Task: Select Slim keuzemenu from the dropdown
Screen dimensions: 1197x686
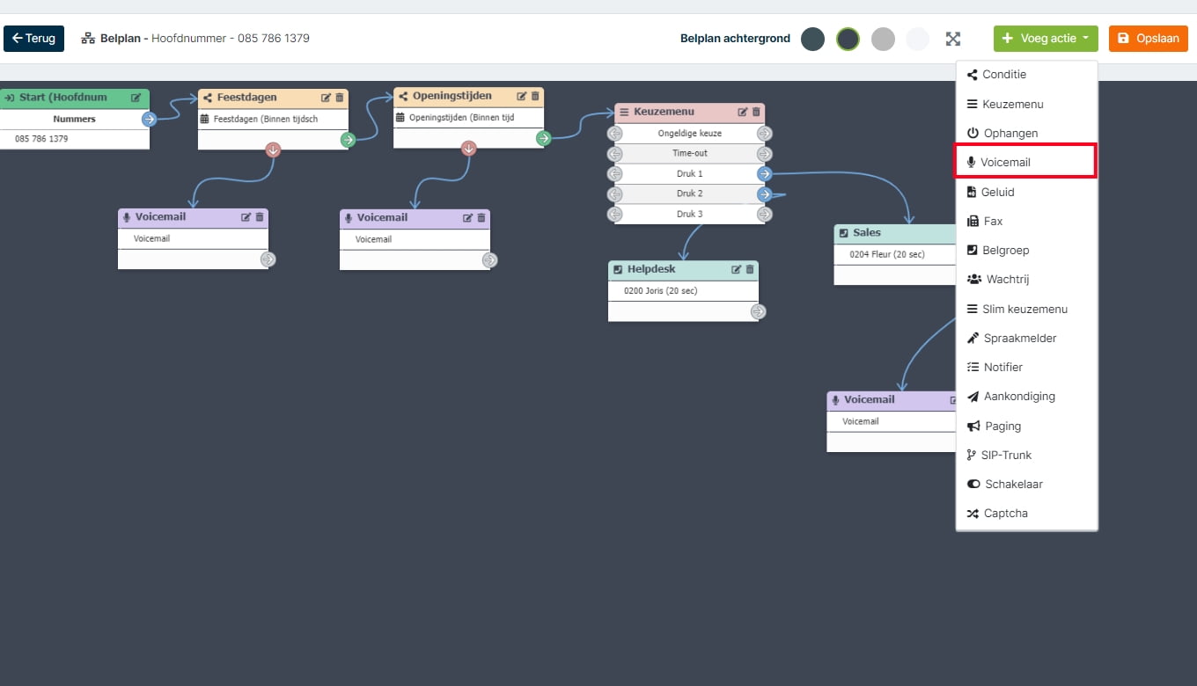Action: point(1026,309)
